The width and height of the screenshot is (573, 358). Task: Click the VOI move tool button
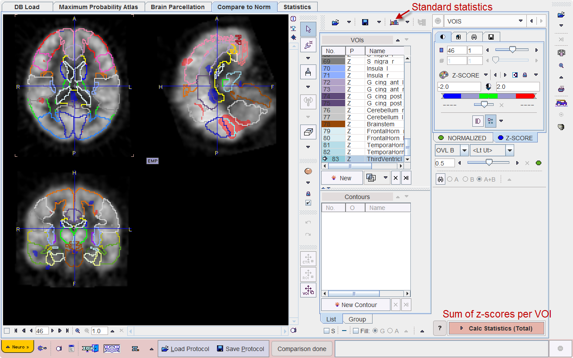pos(308,290)
